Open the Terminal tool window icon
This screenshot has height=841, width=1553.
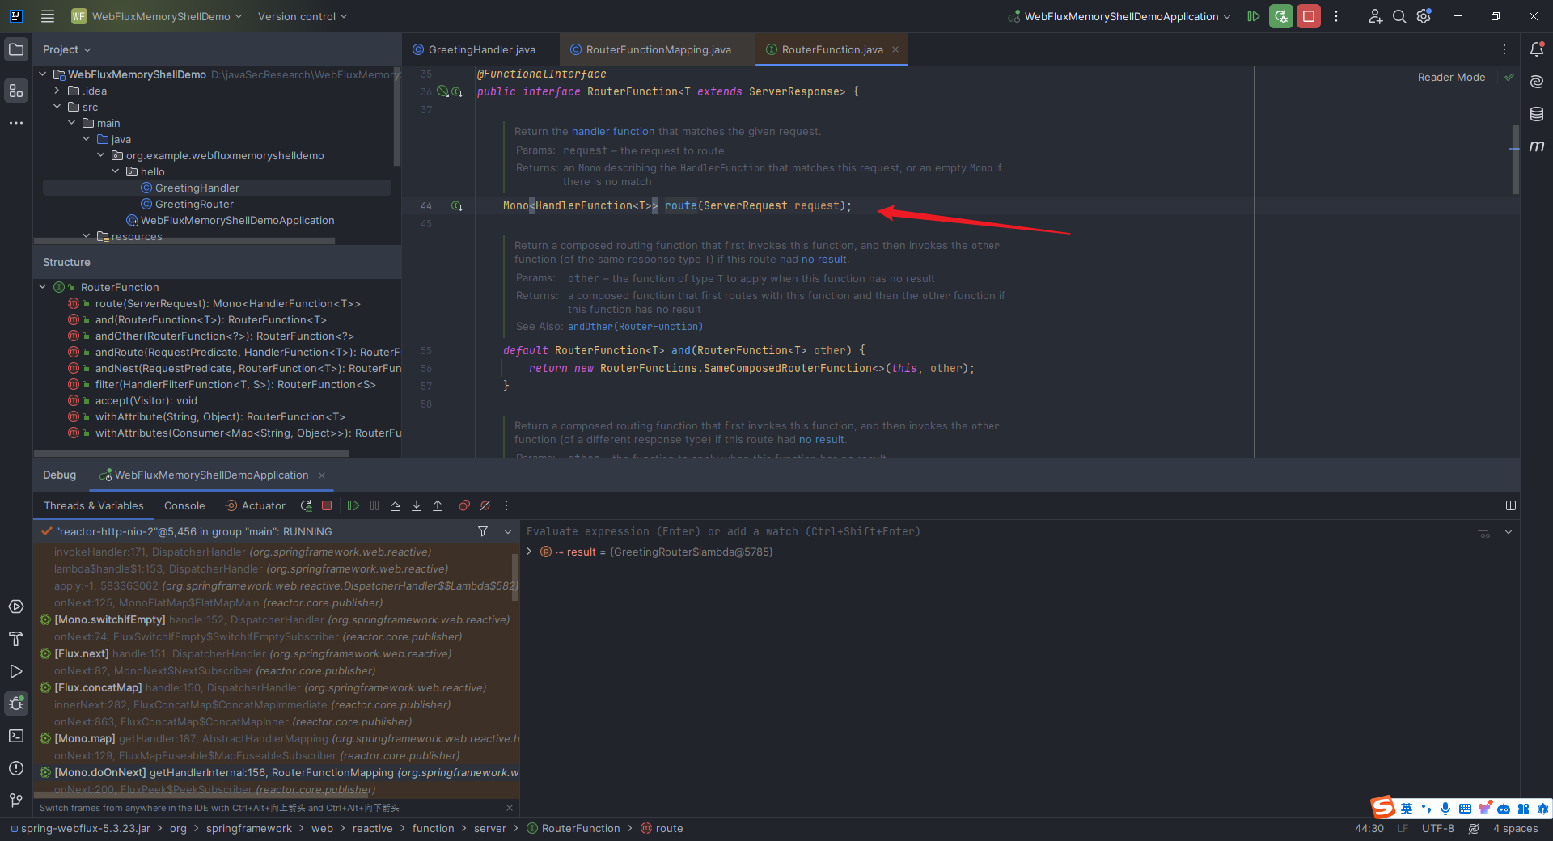click(x=16, y=736)
